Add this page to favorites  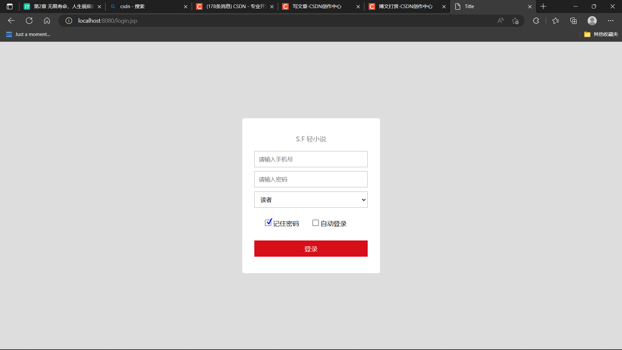(515, 21)
